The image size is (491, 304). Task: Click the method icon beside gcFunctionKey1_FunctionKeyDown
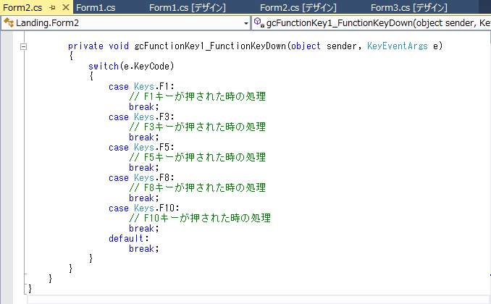[x=259, y=22]
